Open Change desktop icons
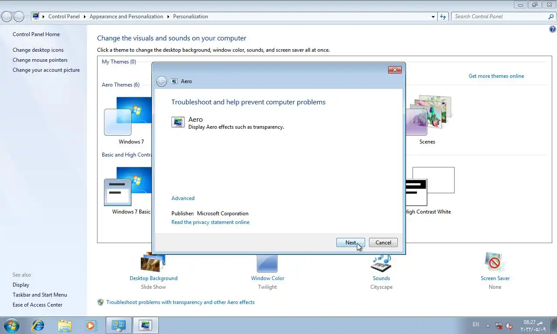 (x=38, y=50)
